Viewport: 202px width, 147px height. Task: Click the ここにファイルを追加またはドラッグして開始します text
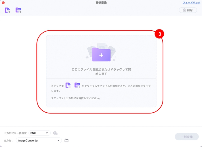tap(101, 71)
